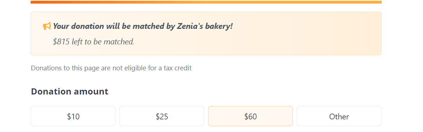Click the "$10" label text
The image size is (423, 132).
click(73, 116)
